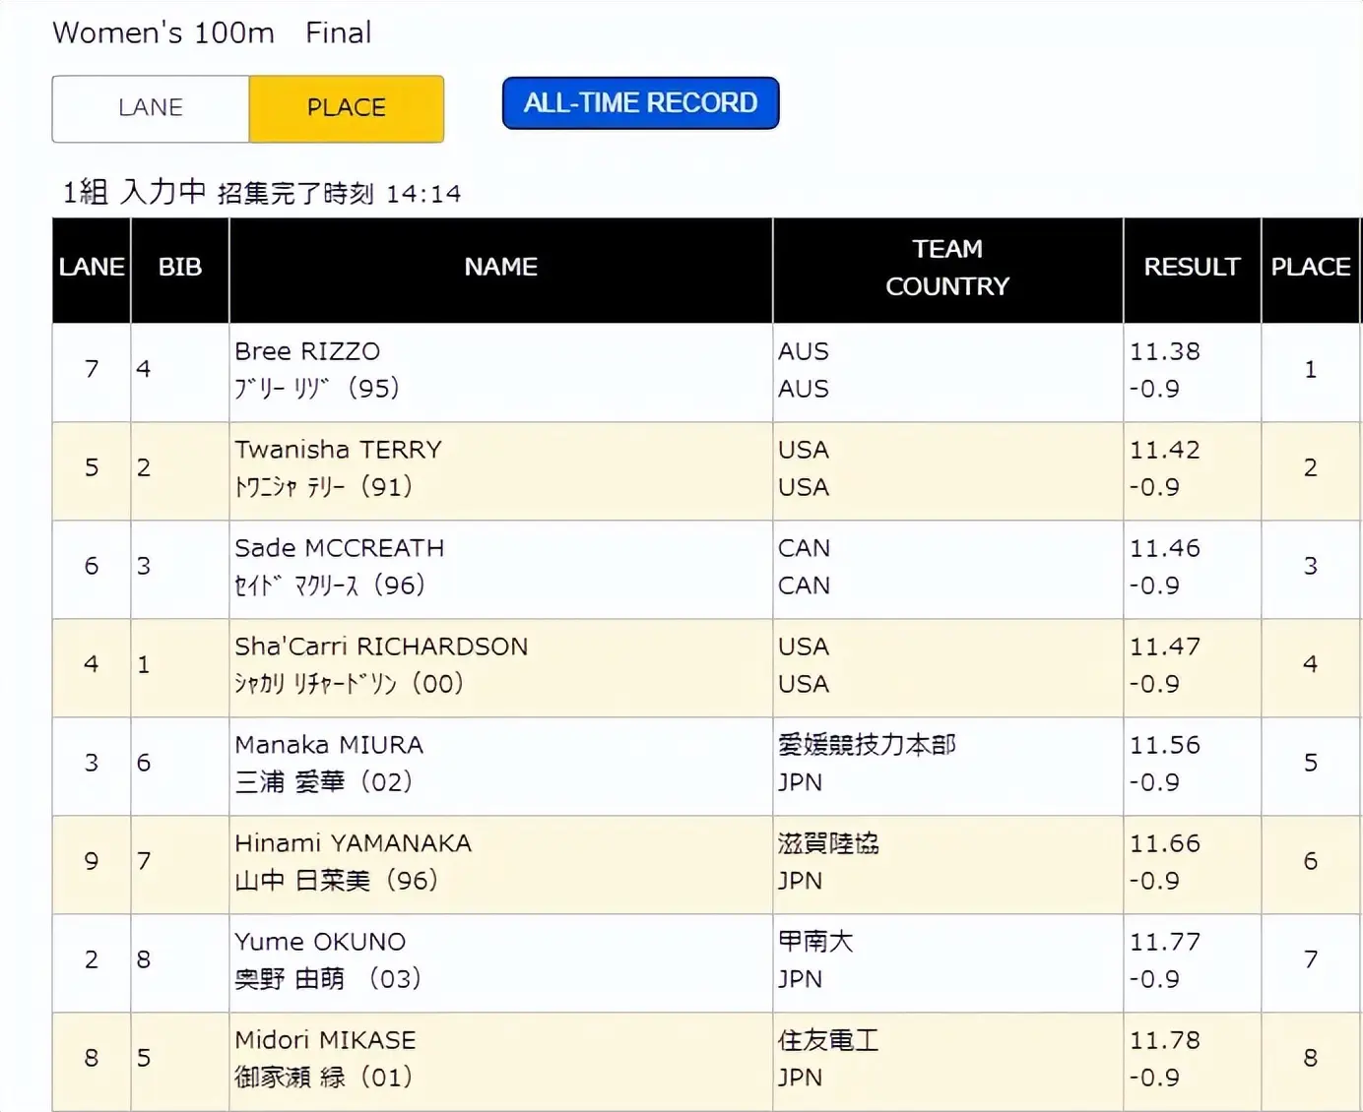The height and width of the screenshot is (1112, 1363).
Task: Select Hinami YAMANAKA row name
Action: (x=353, y=843)
